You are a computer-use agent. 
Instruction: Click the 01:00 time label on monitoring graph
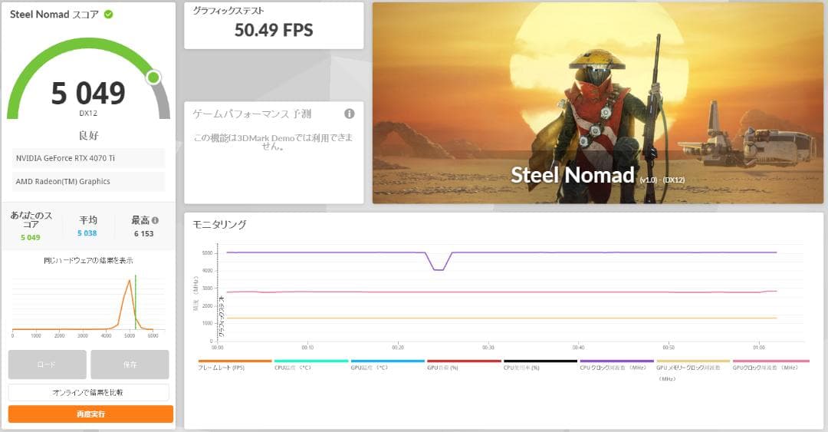tap(759, 348)
